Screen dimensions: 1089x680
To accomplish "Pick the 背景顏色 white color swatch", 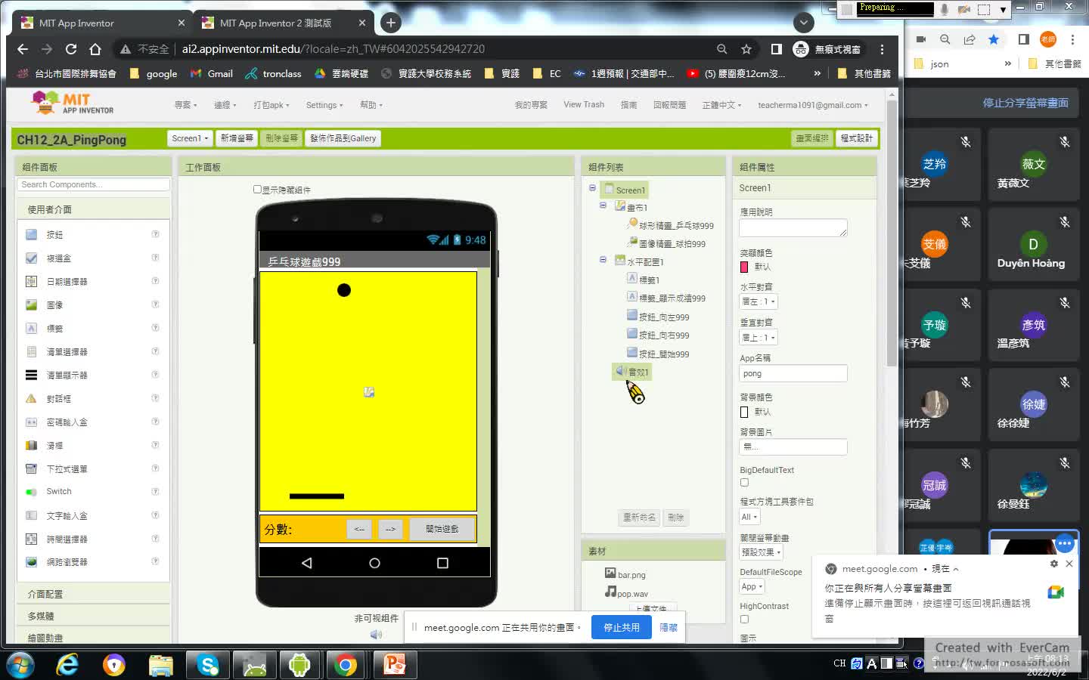I will pyautogui.click(x=744, y=412).
